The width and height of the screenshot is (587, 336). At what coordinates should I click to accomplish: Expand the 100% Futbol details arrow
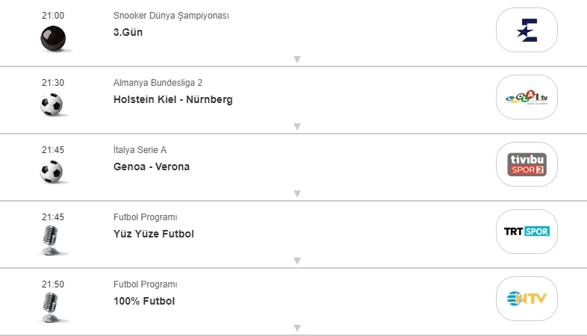(x=296, y=328)
